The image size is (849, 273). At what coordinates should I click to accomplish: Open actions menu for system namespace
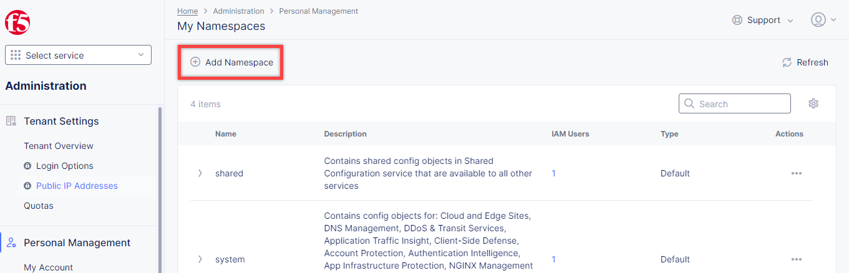click(x=796, y=259)
